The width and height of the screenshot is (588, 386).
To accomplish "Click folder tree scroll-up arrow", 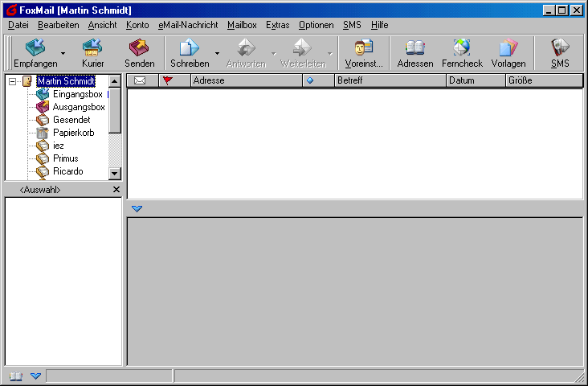I will (x=114, y=81).
